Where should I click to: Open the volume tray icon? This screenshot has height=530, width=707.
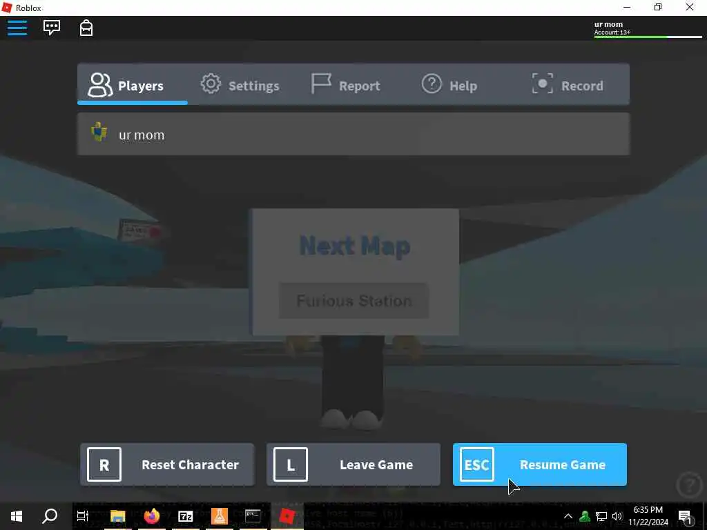pos(617,516)
